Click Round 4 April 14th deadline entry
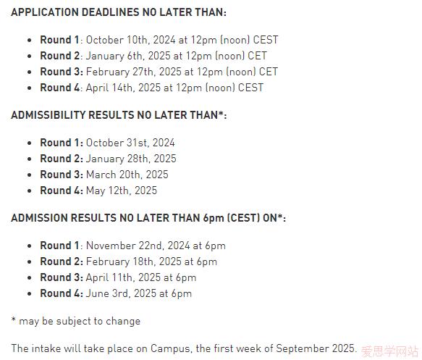Image resolution: width=422 pixels, height=360 pixels. click(152, 88)
